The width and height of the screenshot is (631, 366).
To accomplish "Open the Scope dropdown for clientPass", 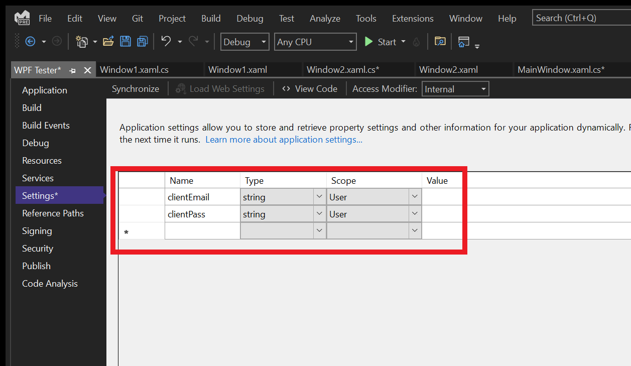I will 414,213.
